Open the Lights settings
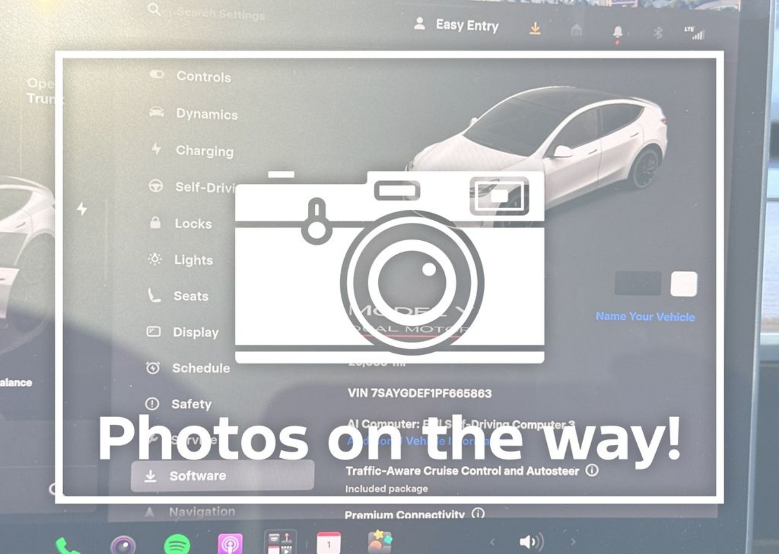 pyautogui.click(x=180, y=260)
